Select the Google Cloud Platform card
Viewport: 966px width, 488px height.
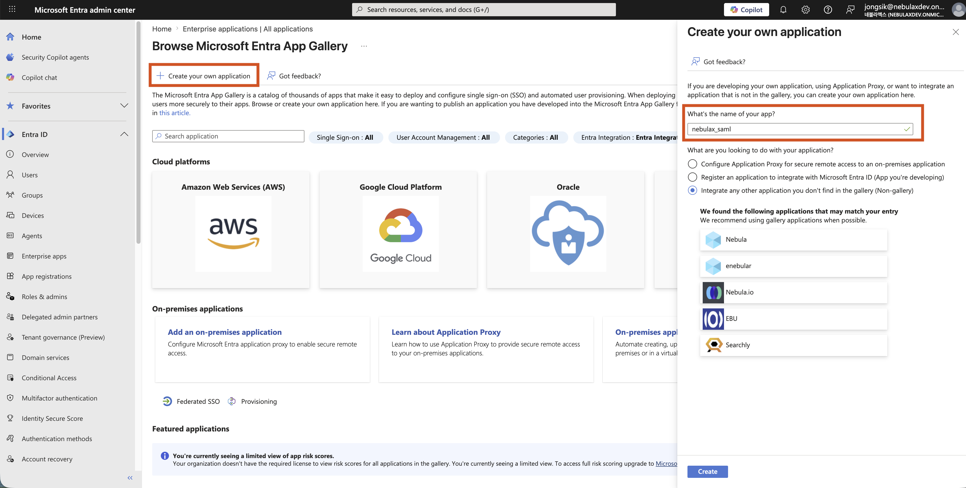pos(398,230)
